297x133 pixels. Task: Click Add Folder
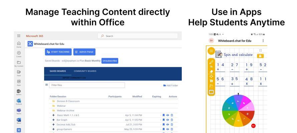point(170,85)
